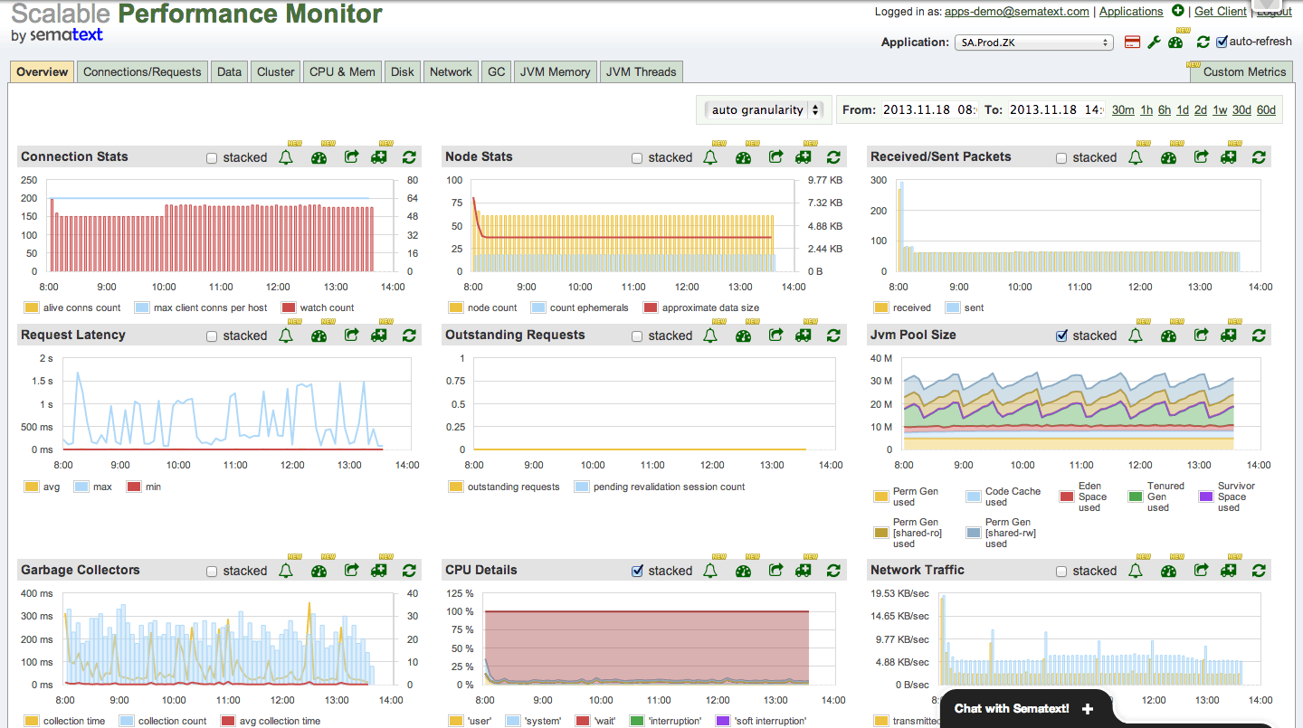
Task: Open the Disk tab
Action: pyautogui.click(x=403, y=72)
